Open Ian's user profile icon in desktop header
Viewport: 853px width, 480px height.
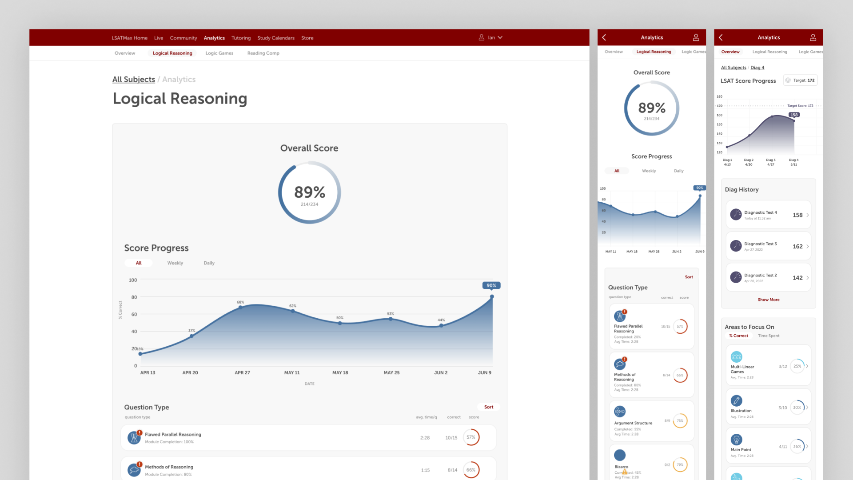pyautogui.click(x=481, y=38)
